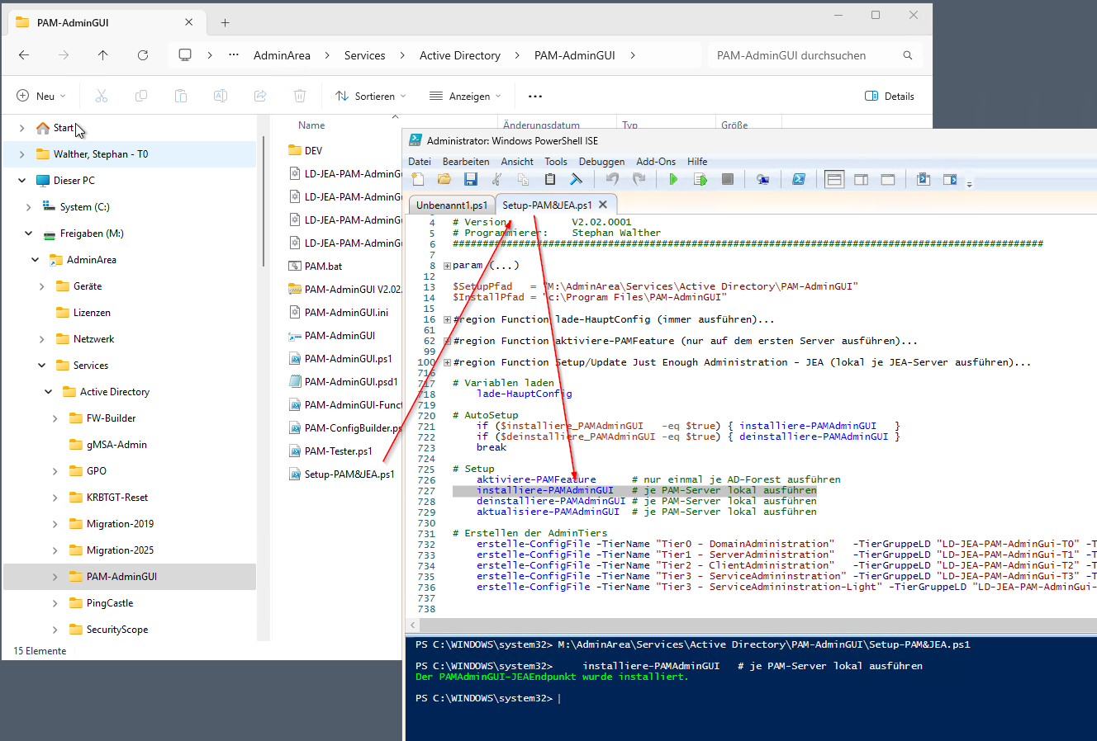This screenshot has width=1097, height=741.
Task: Switch to the Unbenannt1.ps1 tab
Action: coord(452,205)
